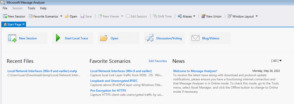Click the New Session toolbar icon
This screenshot has height=104, width=294.
pyautogui.click(x=5, y=16)
